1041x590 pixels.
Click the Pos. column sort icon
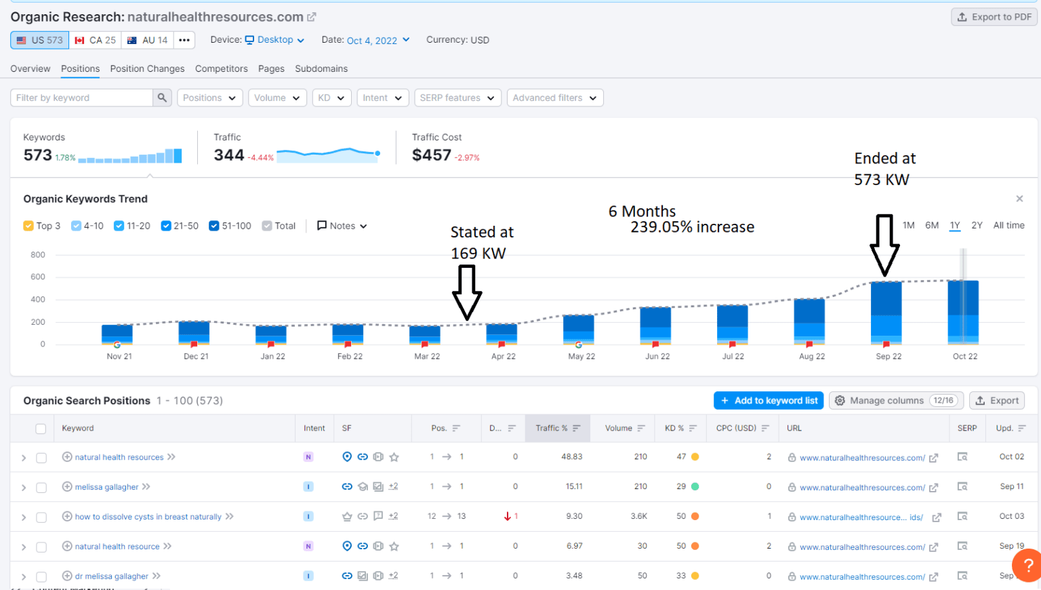point(456,428)
